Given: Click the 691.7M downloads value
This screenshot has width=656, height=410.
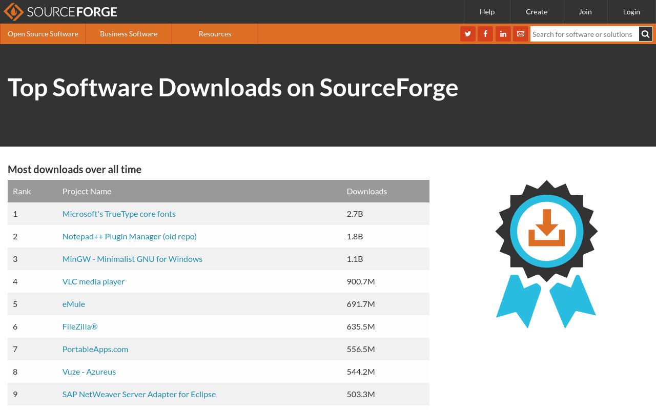Looking at the screenshot, I should (x=361, y=304).
